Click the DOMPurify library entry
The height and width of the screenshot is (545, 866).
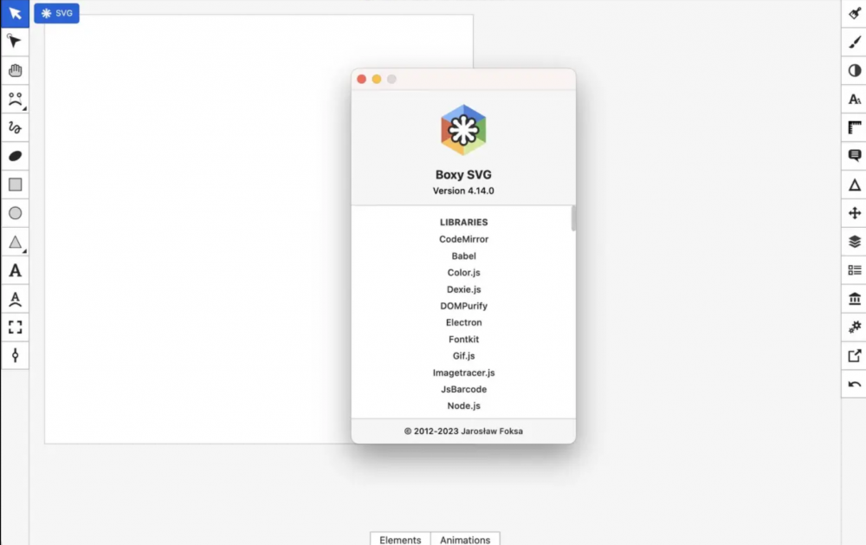coord(463,306)
